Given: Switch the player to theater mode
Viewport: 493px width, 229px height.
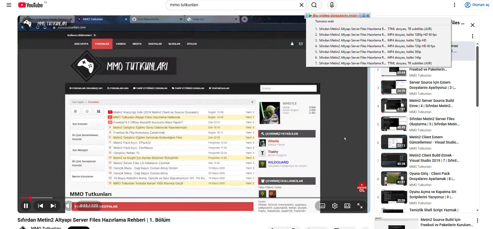Looking at the screenshot, I should click(347, 206).
